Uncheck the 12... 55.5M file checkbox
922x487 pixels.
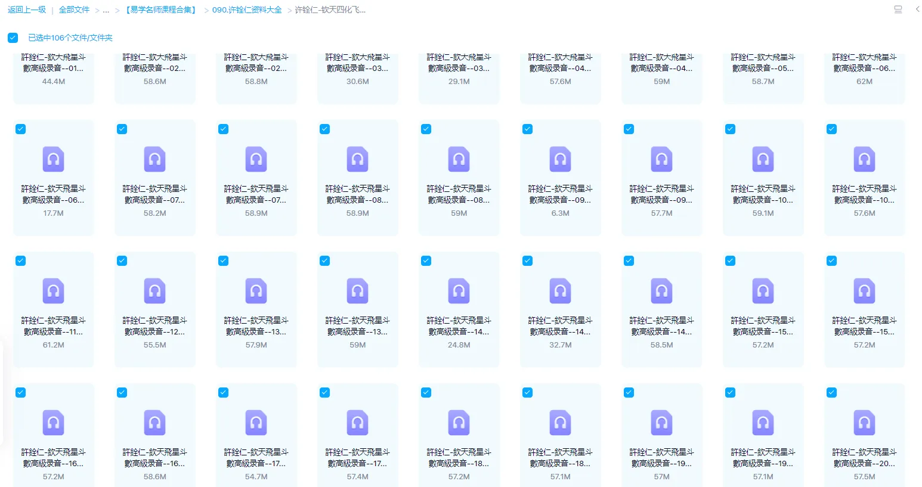coord(122,260)
